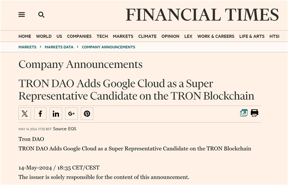Click the MARKETS breadcrumb link

point(27,47)
